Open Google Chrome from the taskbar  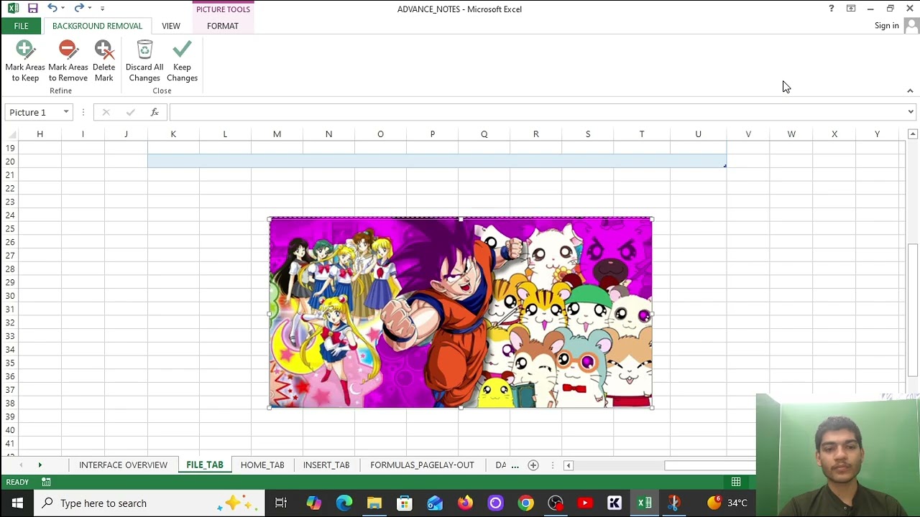tap(525, 503)
